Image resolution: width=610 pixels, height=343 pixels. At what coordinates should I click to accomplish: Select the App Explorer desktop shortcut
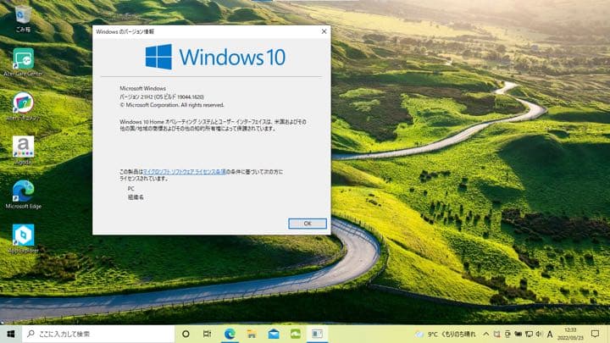23,239
